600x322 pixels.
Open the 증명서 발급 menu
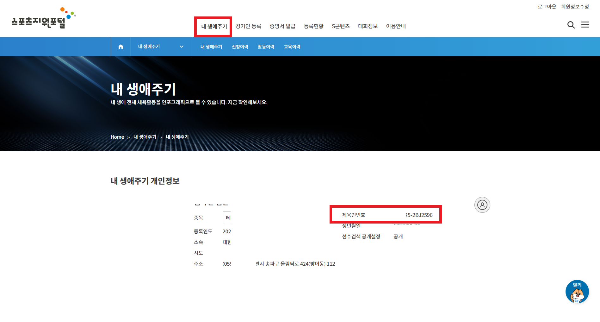[282, 26]
